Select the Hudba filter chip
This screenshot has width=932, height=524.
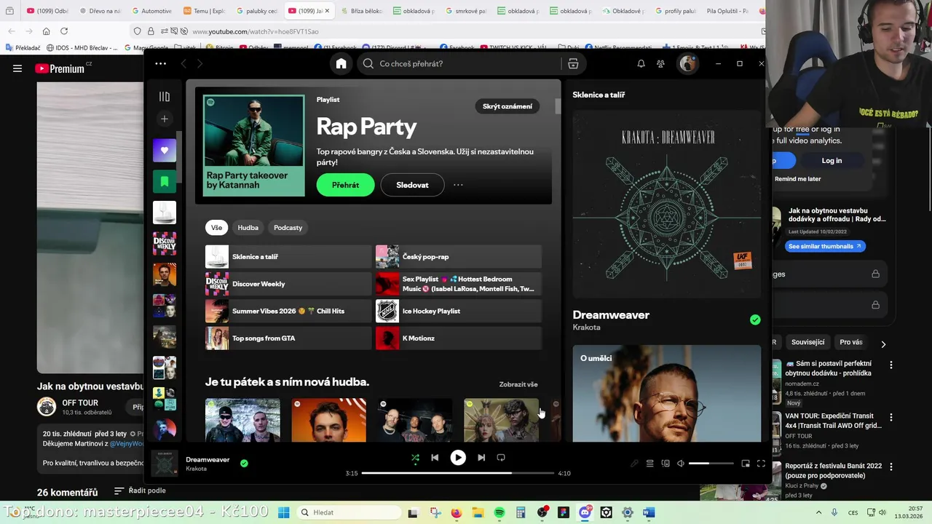pos(248,228)
